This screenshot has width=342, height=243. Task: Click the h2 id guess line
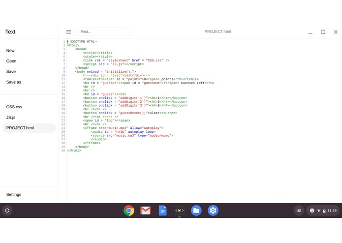[x=104, y=94]
